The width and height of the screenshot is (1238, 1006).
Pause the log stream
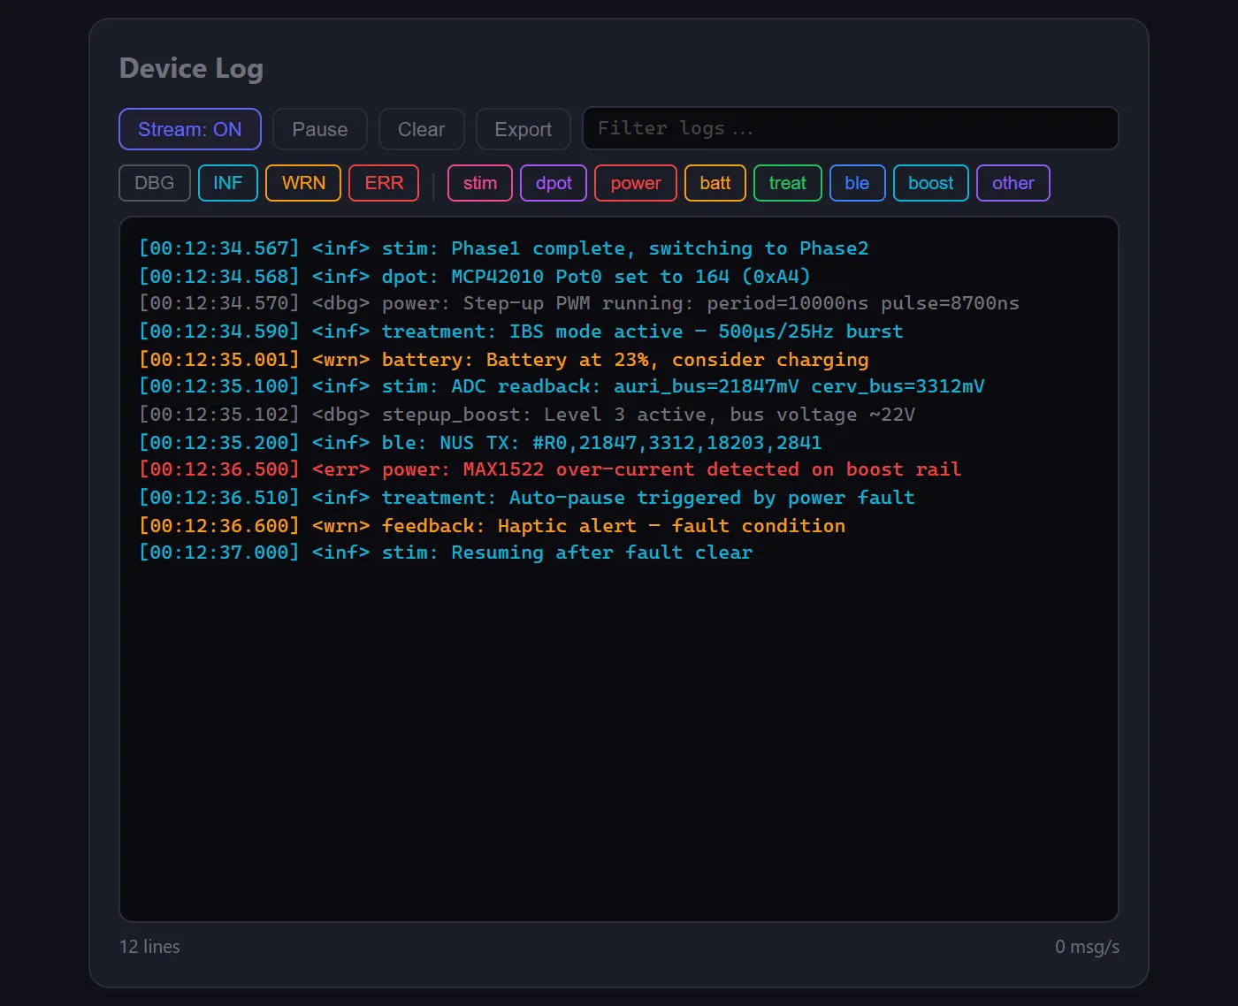319,129
